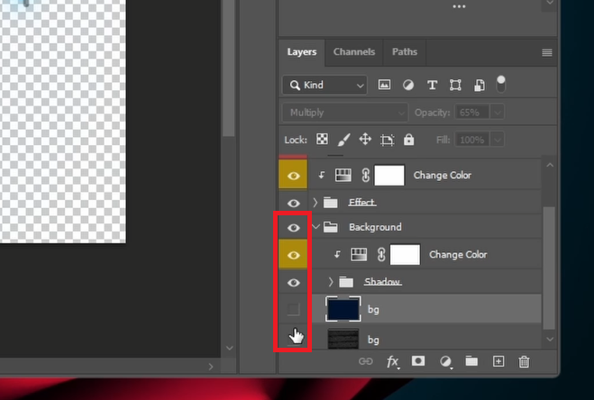Open the three-dots panel options
This screenshot has height=400, width=594.
click(x=459, y=6)
